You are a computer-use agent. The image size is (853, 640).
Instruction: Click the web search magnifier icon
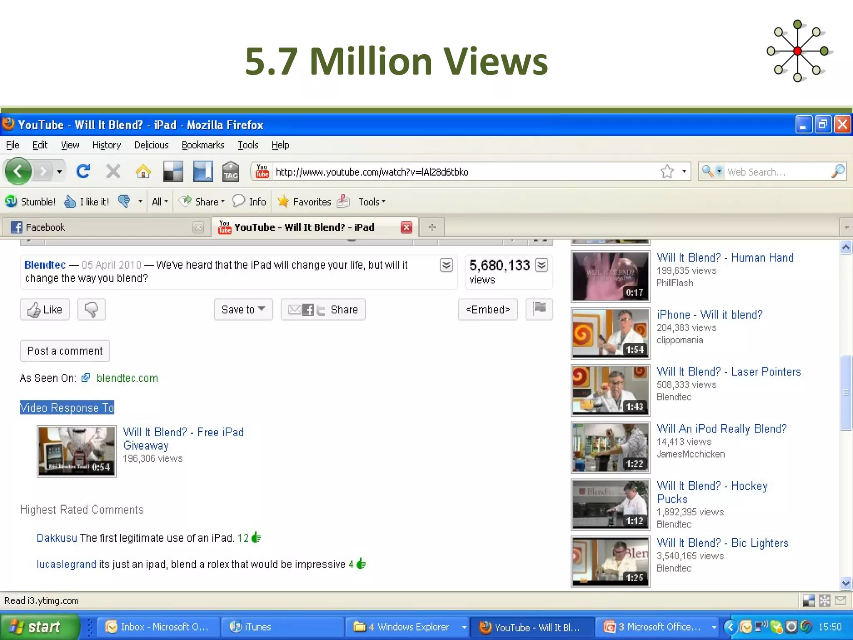point(838,171)
